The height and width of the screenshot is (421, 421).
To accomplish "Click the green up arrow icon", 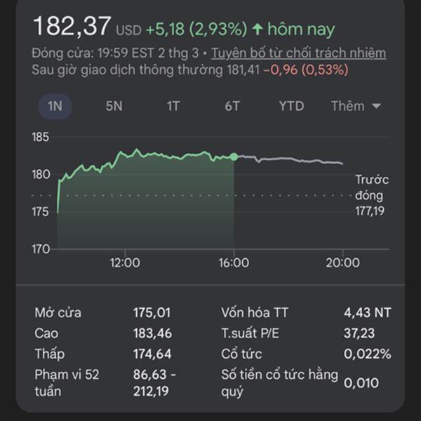I will click(x=258, y=29).
